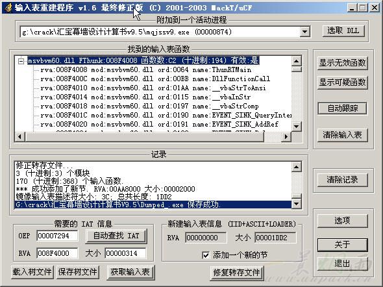Screen dimensions: 383x287
Task: Open the active process dropdown list
Action: click(x=305, y=32)
